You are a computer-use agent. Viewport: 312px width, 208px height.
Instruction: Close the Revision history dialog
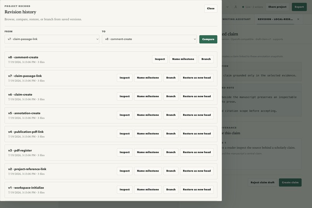pyautogui.click(x=211, y=9)
